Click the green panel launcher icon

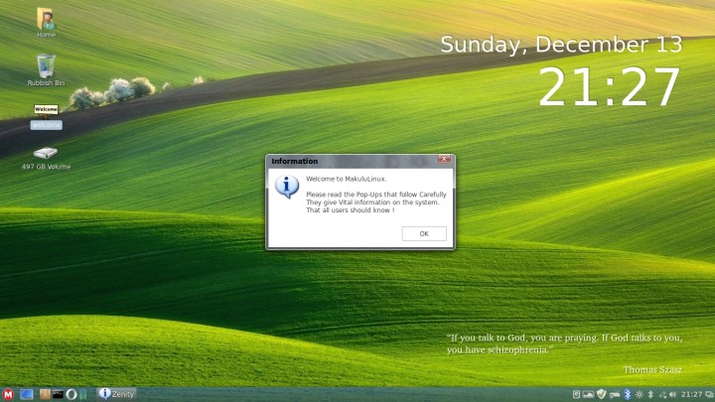click(83, 394)
